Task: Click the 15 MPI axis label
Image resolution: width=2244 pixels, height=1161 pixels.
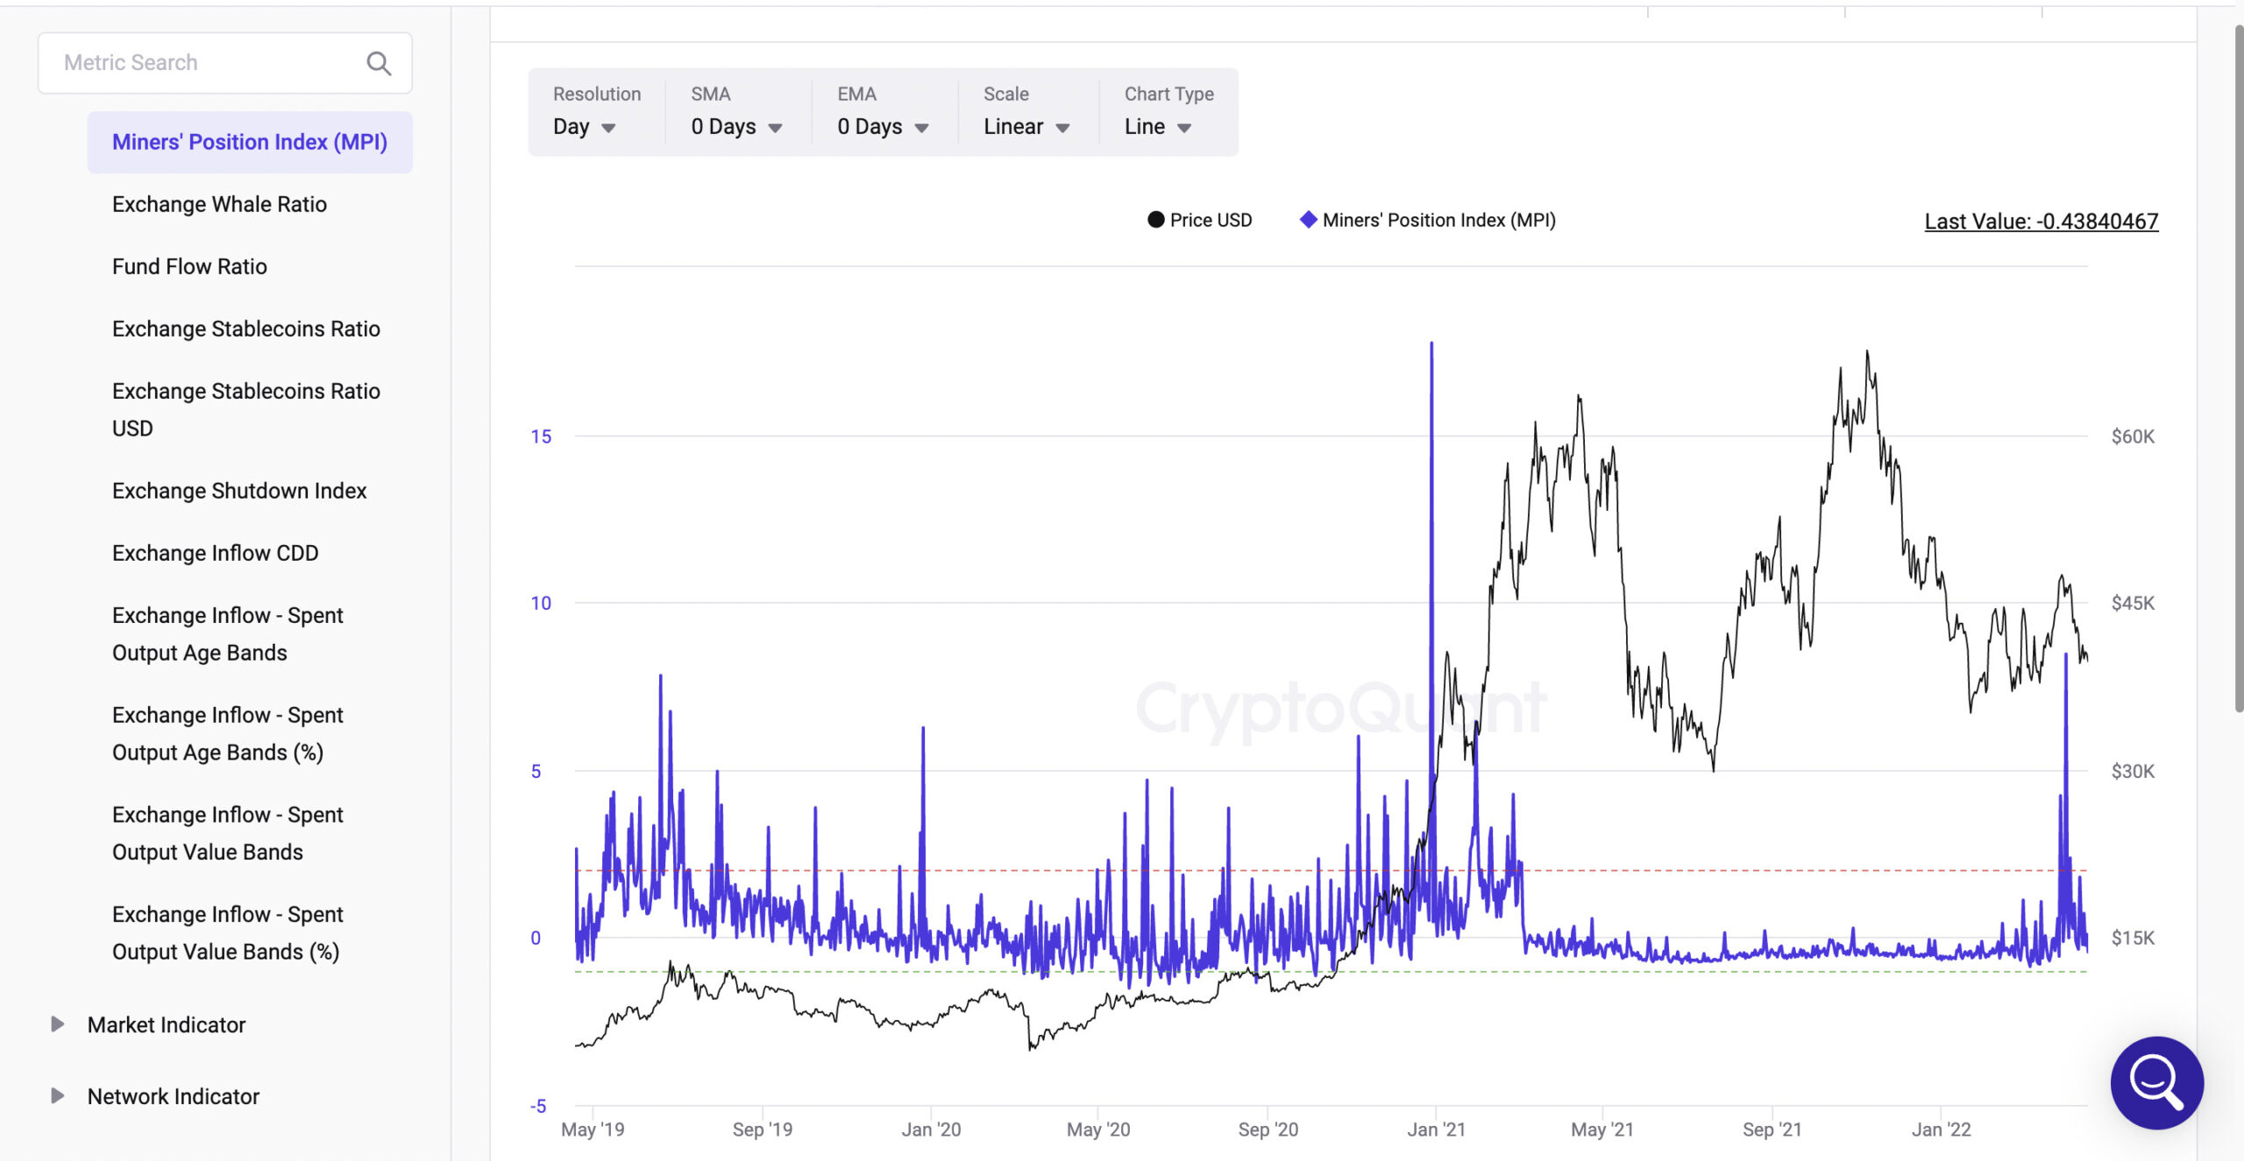Action: point(541,436)
